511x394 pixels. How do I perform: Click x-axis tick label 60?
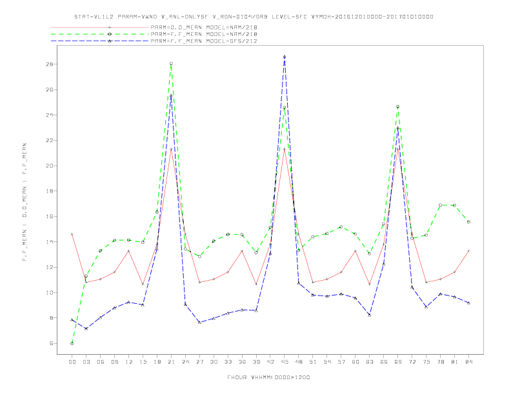pyautogui.click(x=356, y=362)
